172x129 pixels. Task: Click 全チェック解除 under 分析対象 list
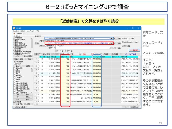point(28,56)
